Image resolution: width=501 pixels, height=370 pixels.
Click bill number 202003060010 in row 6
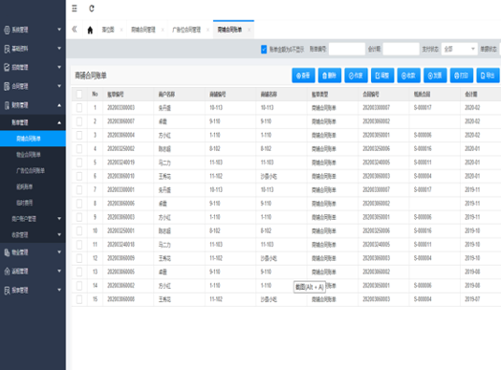click(120, 176)
